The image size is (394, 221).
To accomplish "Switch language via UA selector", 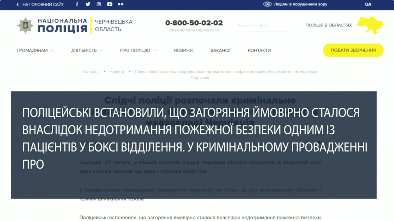I will click(x=368, y=4).
